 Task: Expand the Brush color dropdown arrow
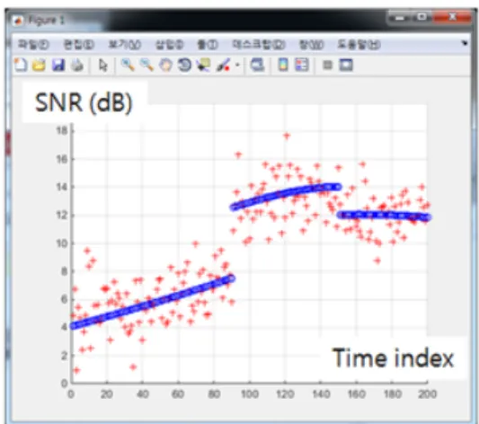[237, 65]
